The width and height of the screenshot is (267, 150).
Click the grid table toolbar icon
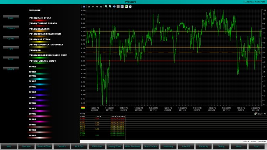pos(122,7)
